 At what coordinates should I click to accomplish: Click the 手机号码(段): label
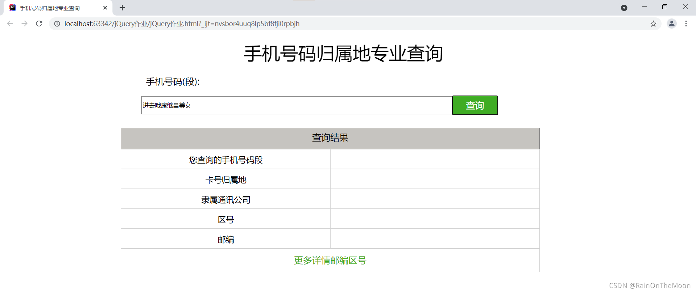173,82
